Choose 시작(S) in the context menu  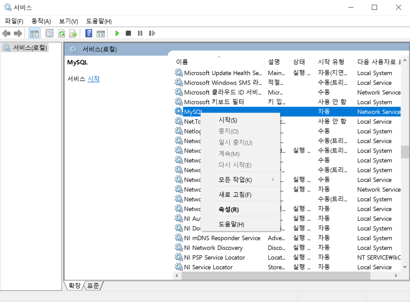click(x=240, y=120)
